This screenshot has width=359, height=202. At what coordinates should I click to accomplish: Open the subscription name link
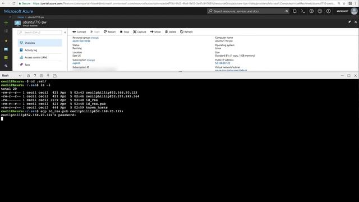click(x=76, y=63)
